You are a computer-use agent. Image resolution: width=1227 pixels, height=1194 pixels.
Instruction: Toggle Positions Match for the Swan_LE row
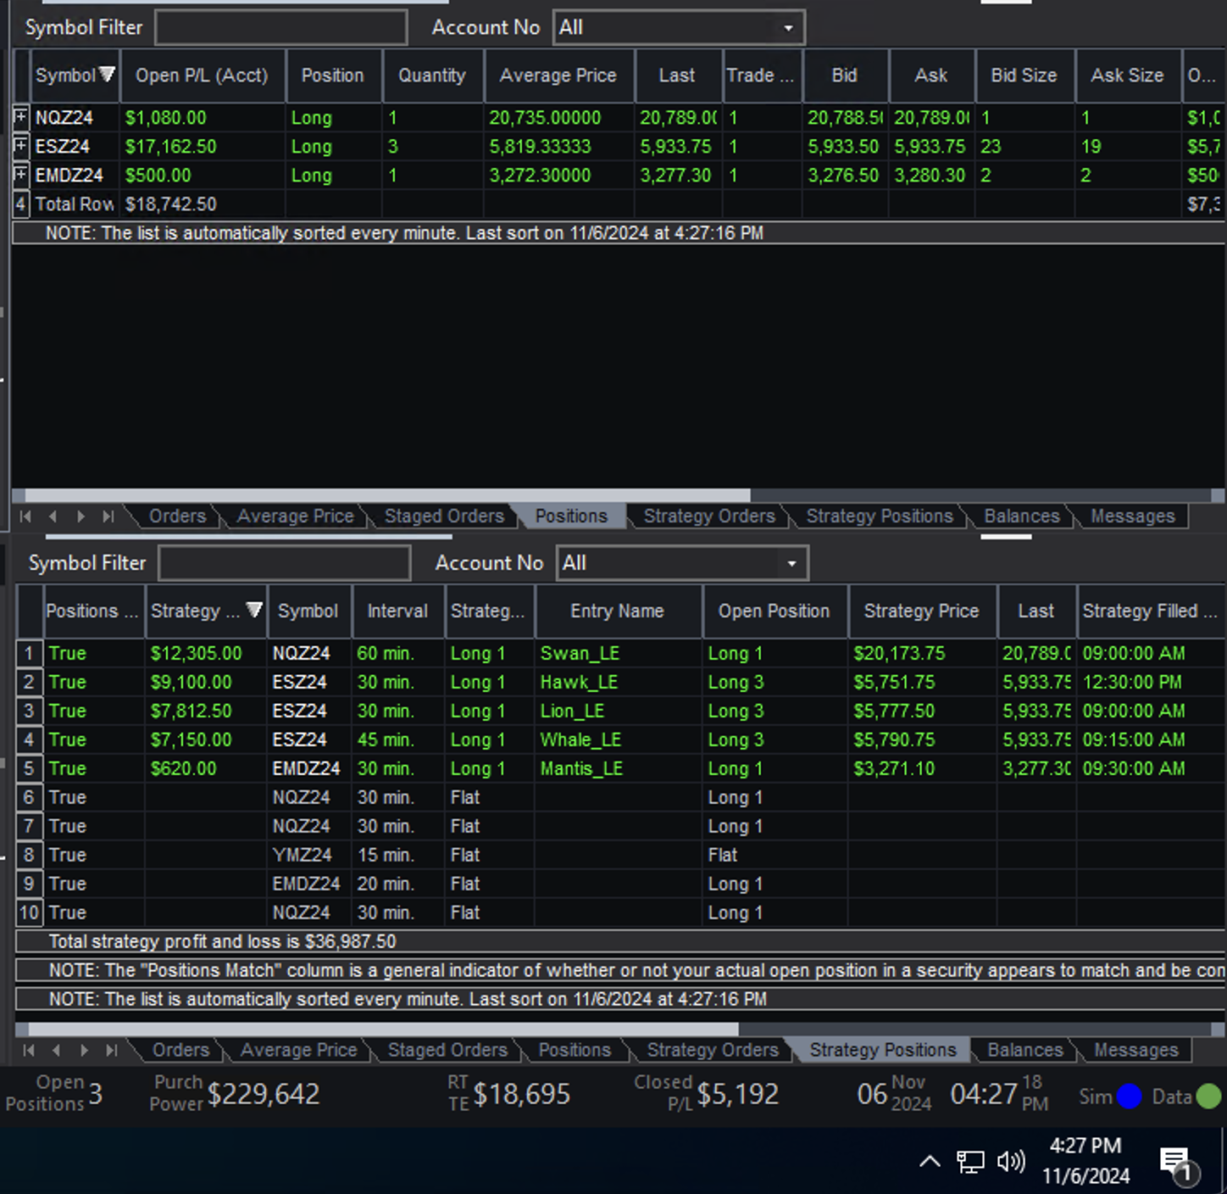[67, 653]
